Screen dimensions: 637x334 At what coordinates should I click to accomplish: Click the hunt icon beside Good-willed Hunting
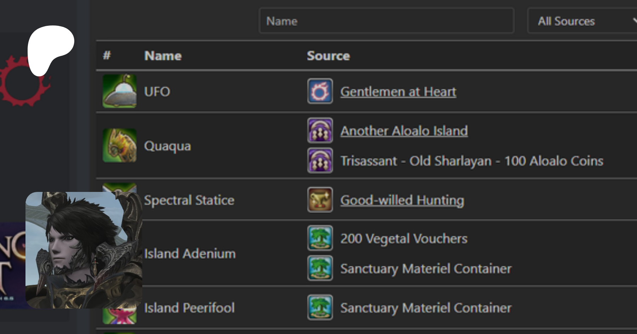click(320, 200)
